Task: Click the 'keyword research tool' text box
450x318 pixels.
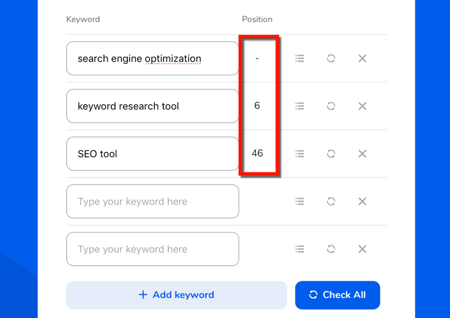Action: point(153,106)
